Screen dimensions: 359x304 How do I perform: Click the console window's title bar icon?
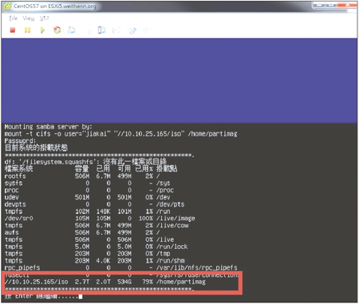point(7,6)
